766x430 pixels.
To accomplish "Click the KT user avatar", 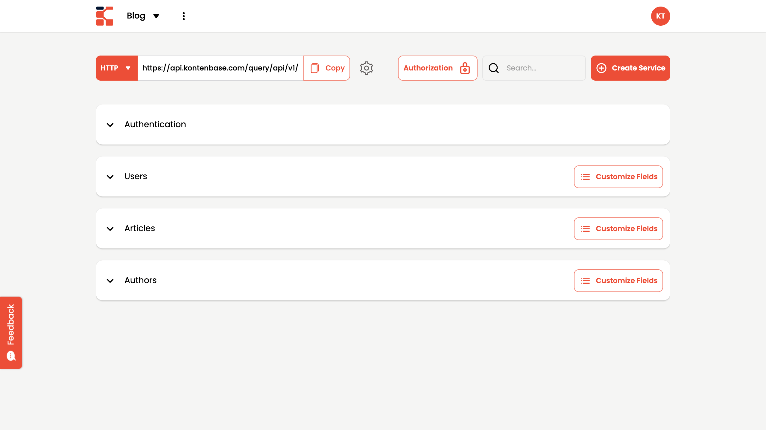I will point(660,16).
